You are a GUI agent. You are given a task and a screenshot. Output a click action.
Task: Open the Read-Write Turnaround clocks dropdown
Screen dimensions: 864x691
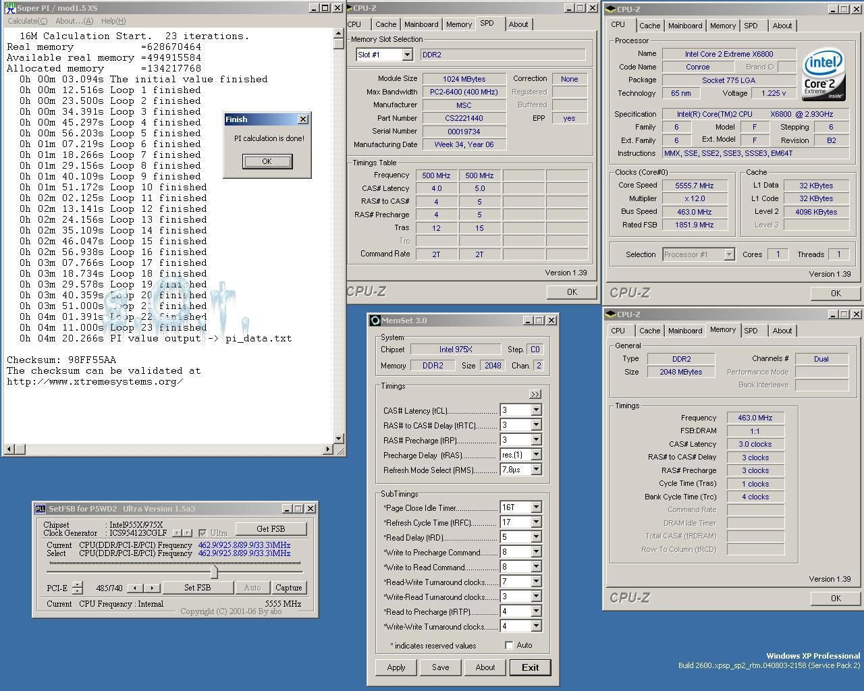[x=536, y=582]
